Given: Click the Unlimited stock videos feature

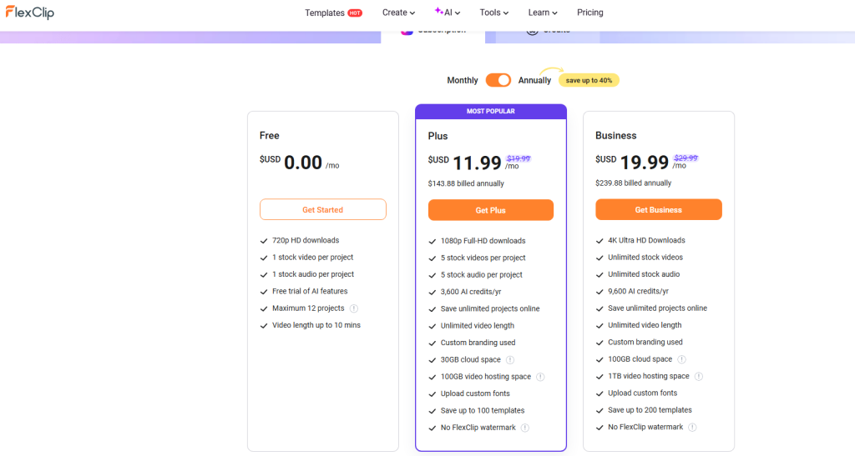Looking at the screenshot, I should pos(645,257).
